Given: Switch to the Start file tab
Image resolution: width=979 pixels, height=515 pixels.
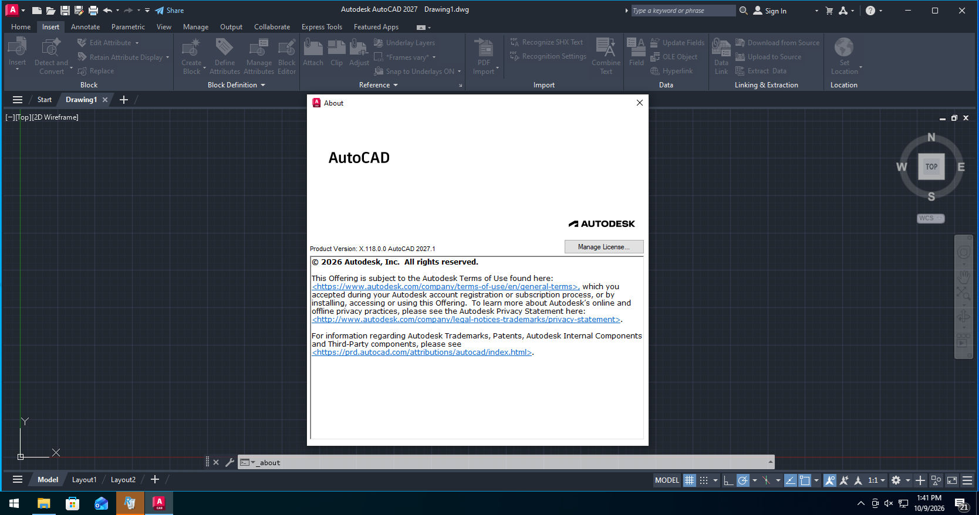Looking at the screenshot, I should click(x=45, y=100).
